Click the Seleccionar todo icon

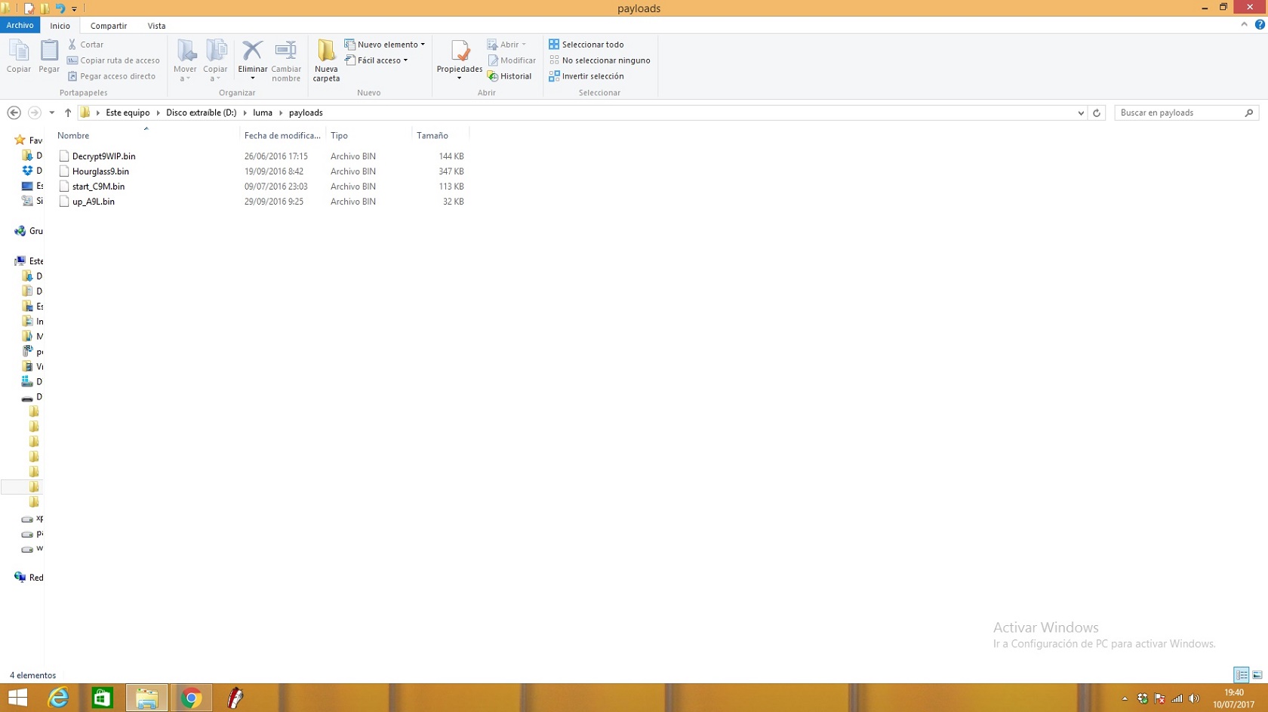click(x=554, y=45)
